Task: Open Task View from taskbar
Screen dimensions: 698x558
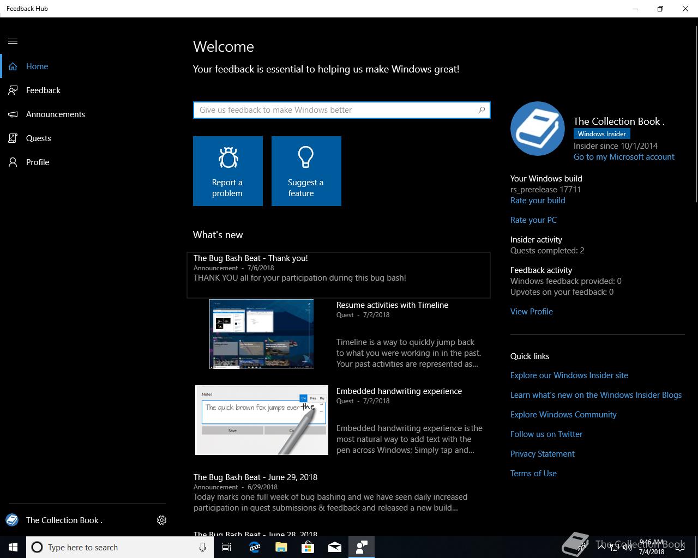Action: coord(227,547)
